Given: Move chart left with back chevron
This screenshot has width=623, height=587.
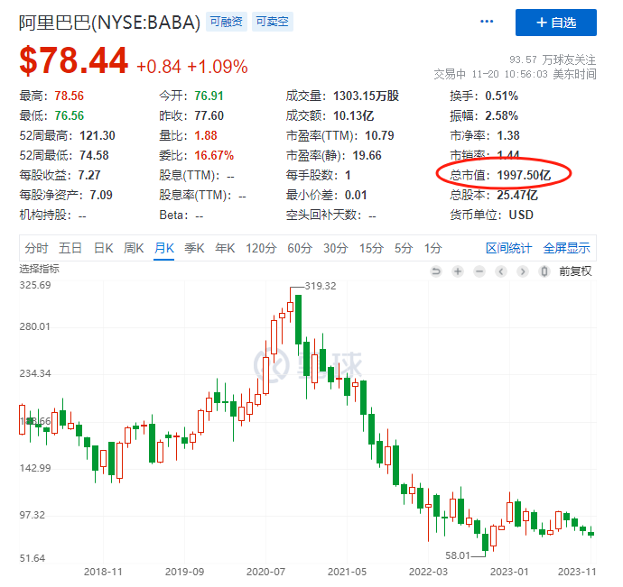Looking at the screenshot, I should 501,271.
